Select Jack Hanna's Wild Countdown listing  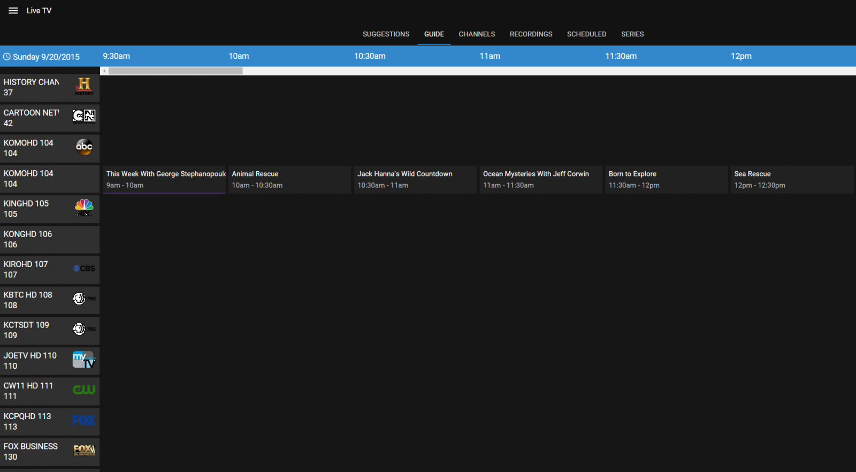coord(415,179)
